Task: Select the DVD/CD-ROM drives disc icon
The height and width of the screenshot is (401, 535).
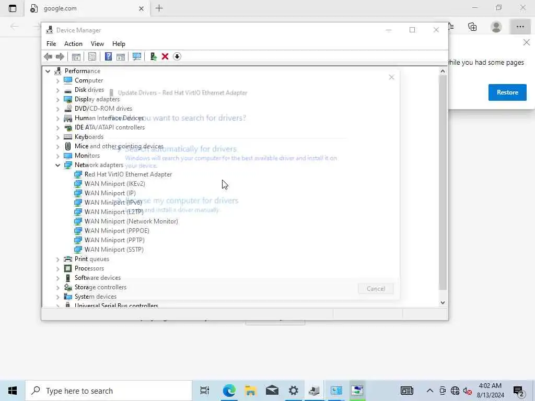Action: tap(68, 109)
